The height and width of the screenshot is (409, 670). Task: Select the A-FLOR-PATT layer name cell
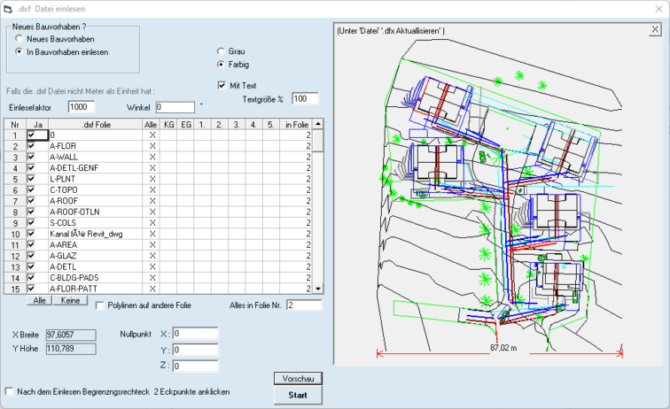96,289
